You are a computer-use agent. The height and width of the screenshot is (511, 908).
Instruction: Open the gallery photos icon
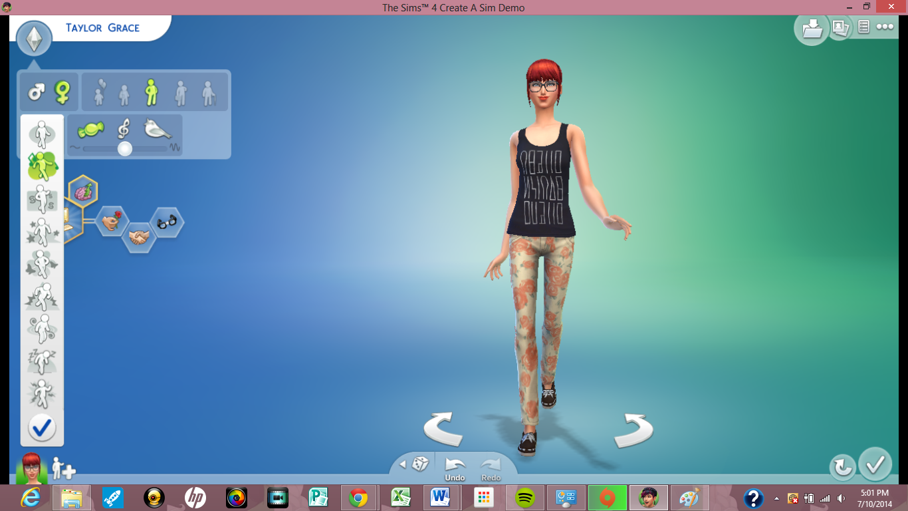840,27
